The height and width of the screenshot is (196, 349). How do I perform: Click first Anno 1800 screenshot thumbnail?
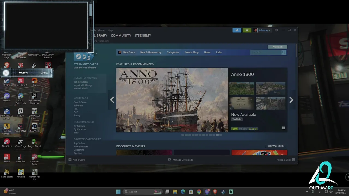tap(242, 88)
